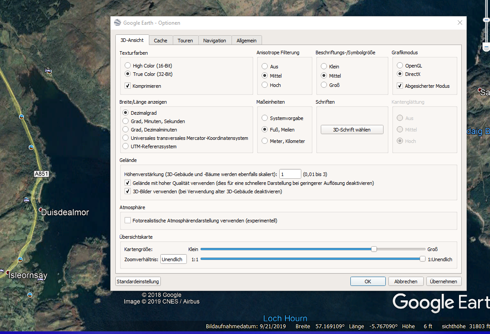Switch to the Cache tab

[160, 41]
